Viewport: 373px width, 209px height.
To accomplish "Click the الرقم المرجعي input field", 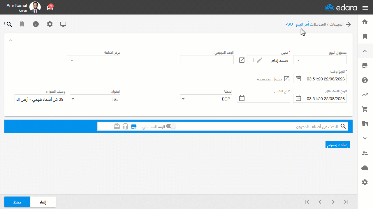I will (x=207, y=60).
